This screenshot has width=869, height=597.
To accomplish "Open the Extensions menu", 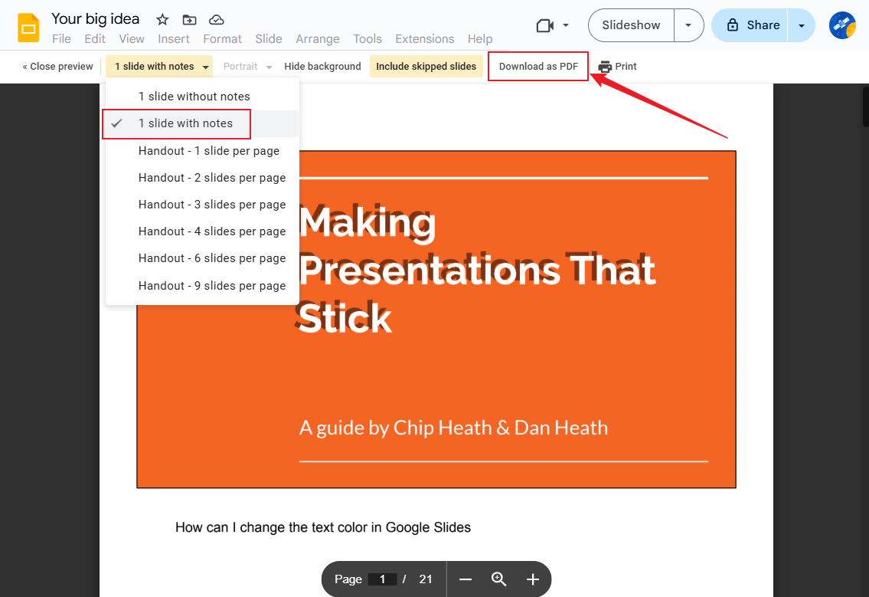I will pos(425,38).
